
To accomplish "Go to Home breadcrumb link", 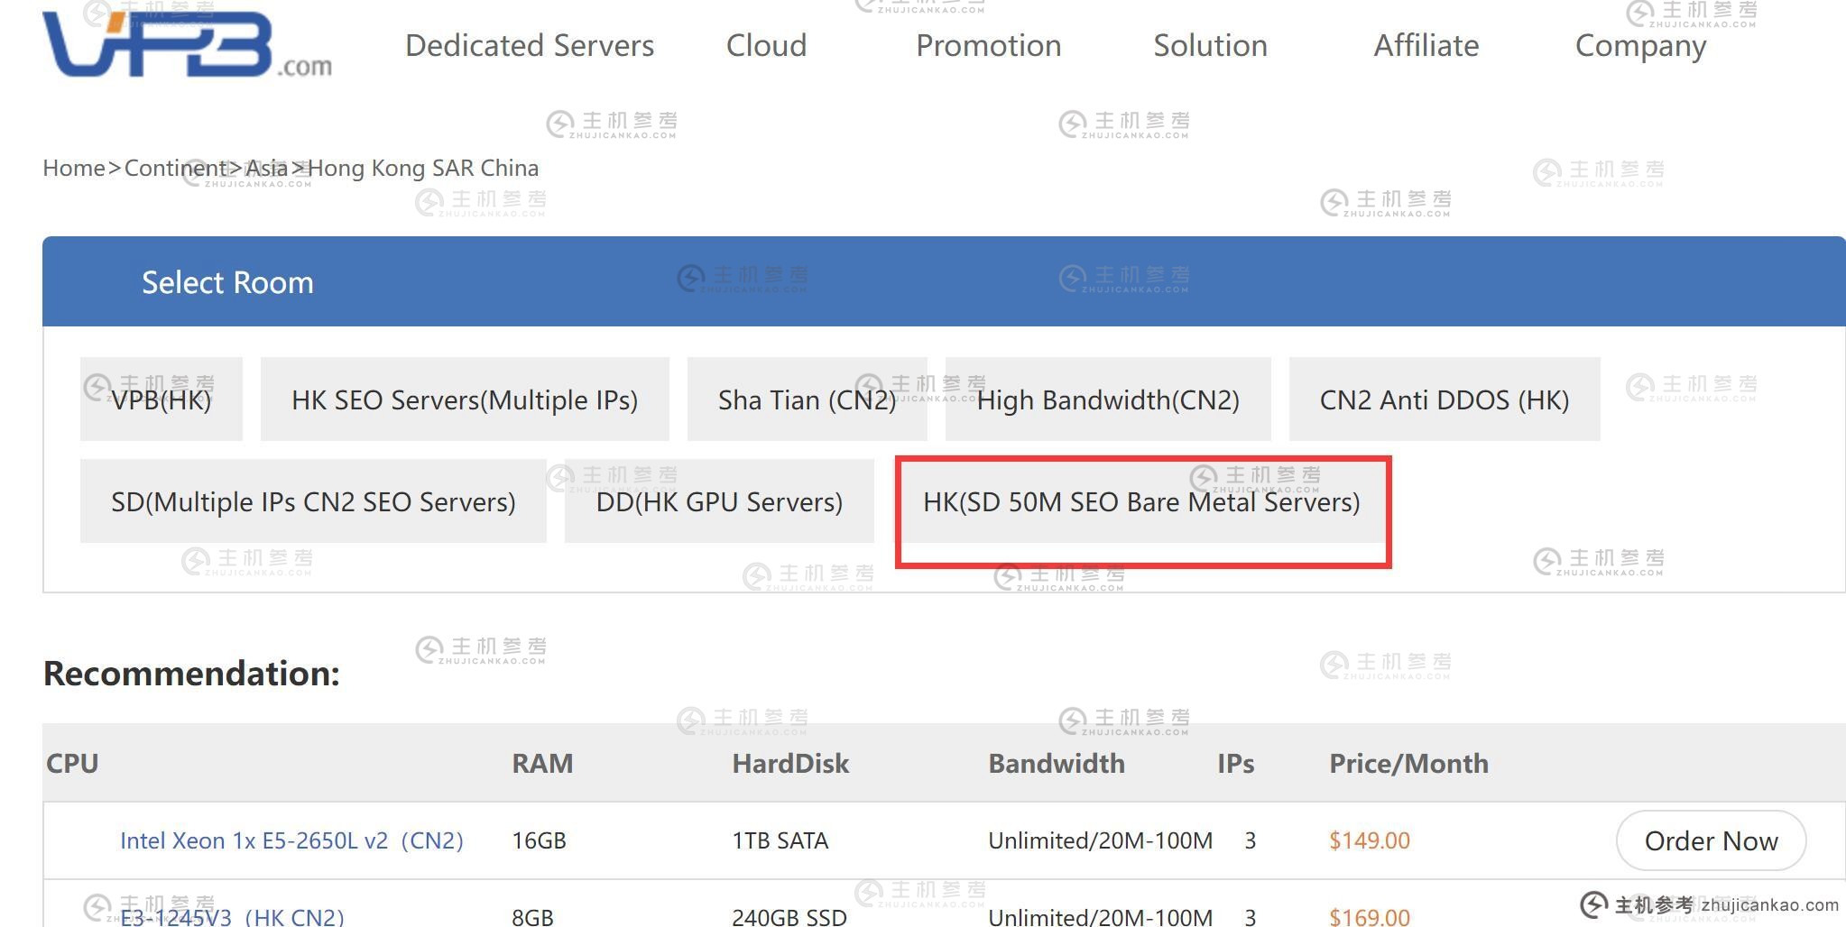I will pos(74,168).
